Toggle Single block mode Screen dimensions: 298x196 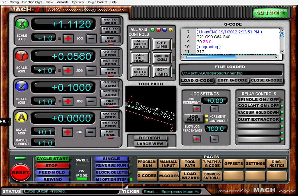pyautogui.click(x=111, y=159)
